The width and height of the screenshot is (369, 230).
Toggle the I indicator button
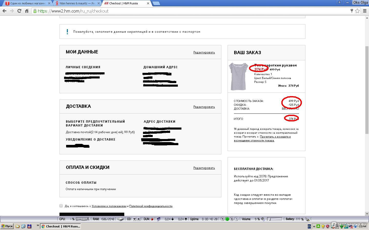pyautogui.click(x=236, y=219)
